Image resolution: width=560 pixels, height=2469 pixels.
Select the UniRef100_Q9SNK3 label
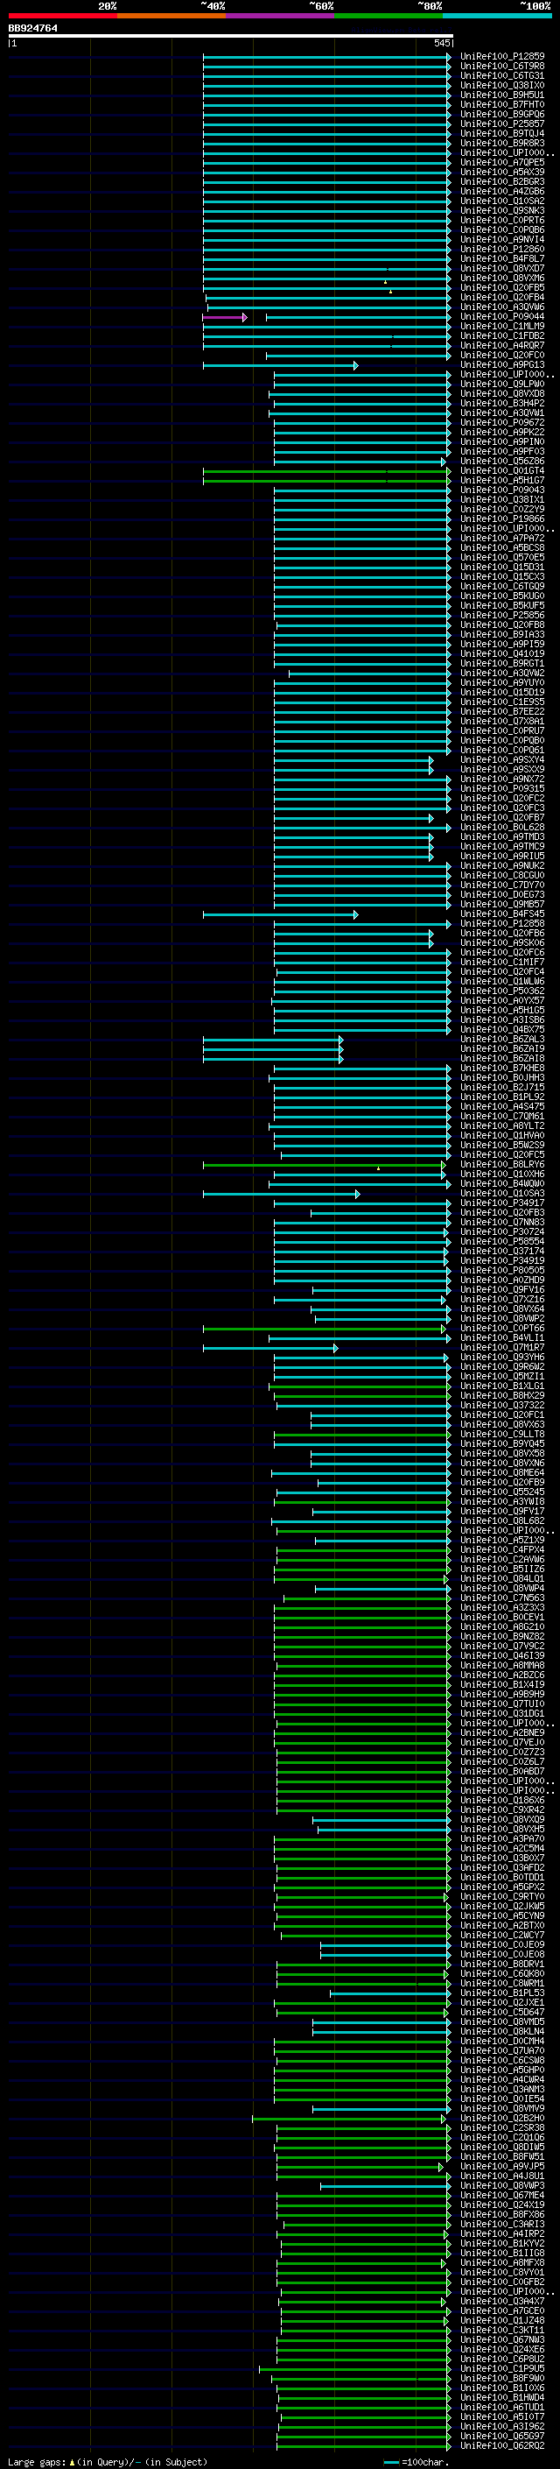click(x=502, y=211)
